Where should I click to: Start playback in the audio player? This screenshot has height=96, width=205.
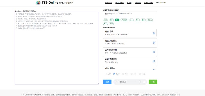[x=116, y=82]
